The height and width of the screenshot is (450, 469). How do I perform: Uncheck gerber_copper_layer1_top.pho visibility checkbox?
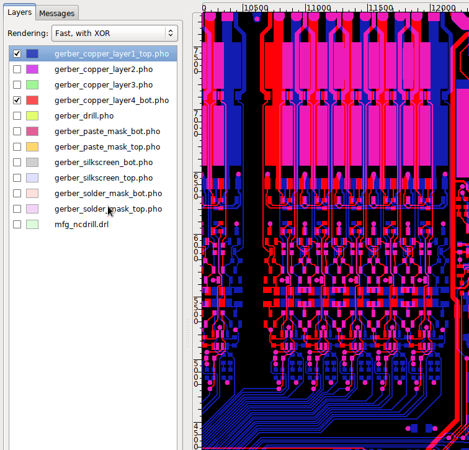pos(17,54)
